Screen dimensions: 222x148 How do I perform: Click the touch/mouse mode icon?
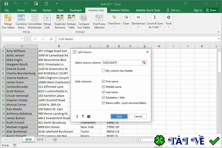(36, 4)
